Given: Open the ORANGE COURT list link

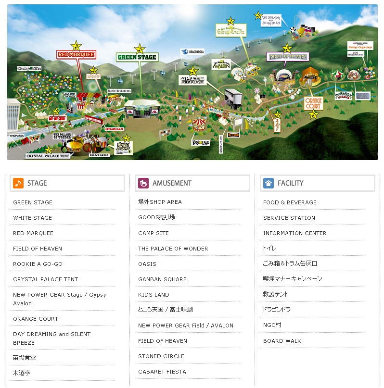Looking at the screenshot, I should [x=36, y=319].
